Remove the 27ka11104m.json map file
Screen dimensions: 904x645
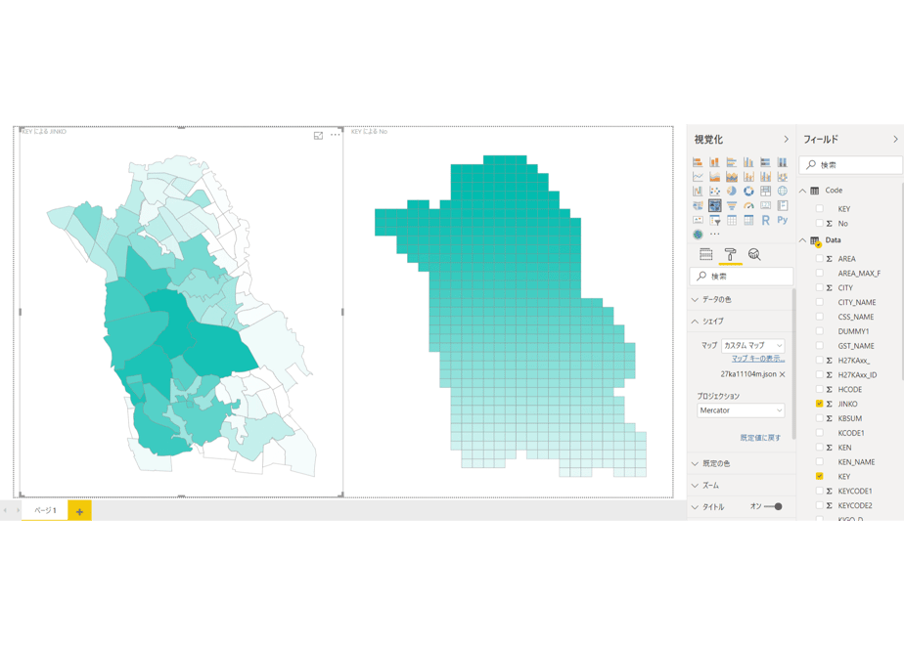pyautogui.click(x=783, y=374)
